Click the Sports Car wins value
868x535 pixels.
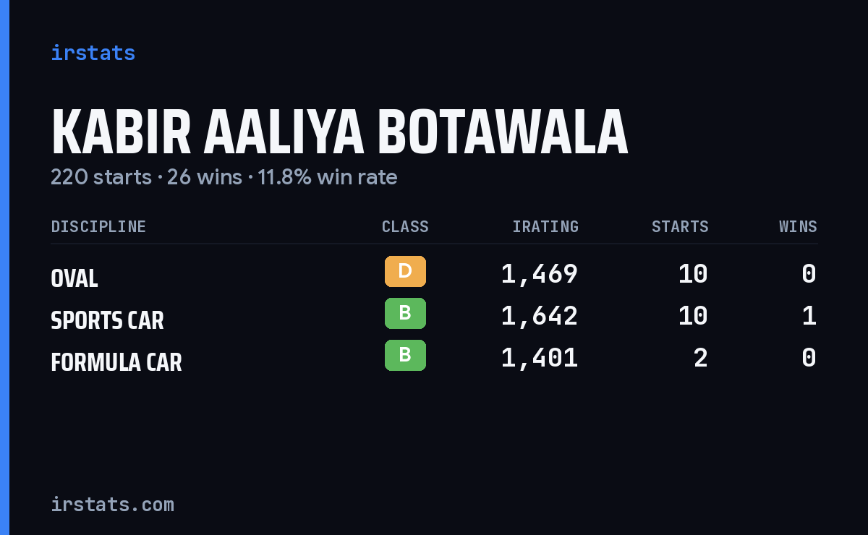(x=809, y=316)
